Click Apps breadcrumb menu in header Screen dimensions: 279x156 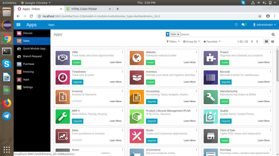pyautogui.click(x=51, y=25)
